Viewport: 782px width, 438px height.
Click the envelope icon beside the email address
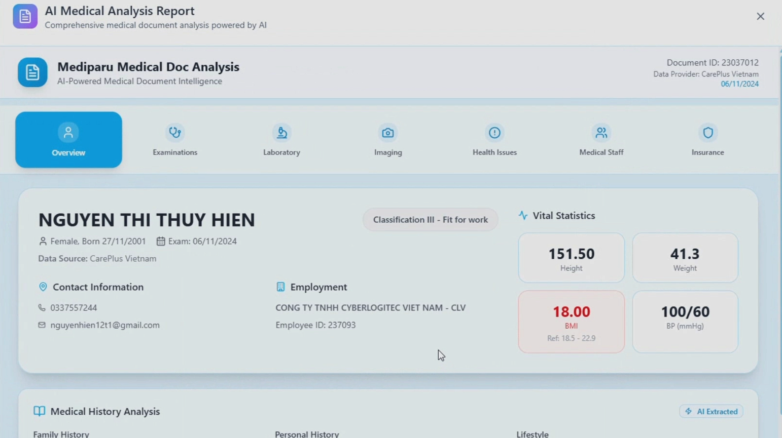point(42,325)
